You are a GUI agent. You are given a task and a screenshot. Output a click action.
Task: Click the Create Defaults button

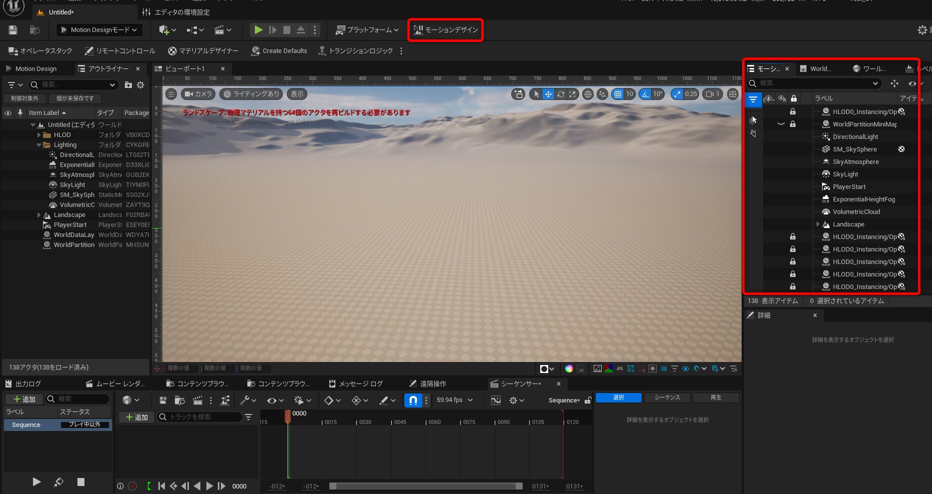[279, 50]
